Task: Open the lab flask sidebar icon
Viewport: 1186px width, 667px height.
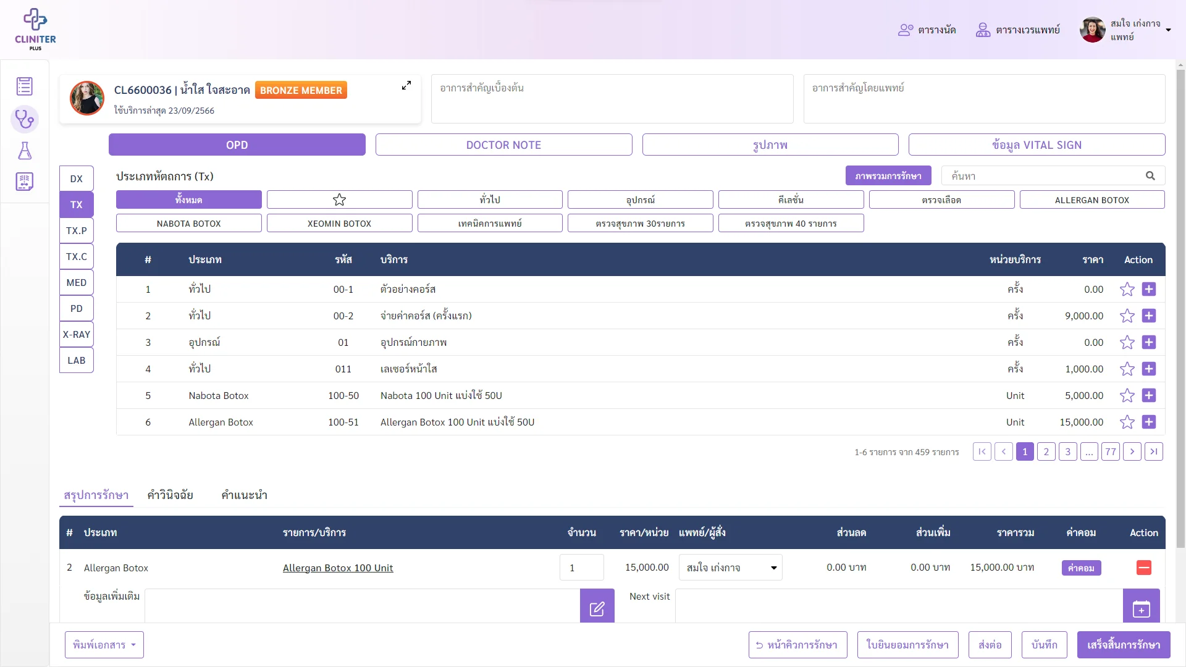Action: pos(25,151)
